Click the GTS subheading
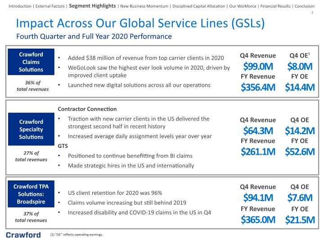Viewport: 324px width, 243px height. pos(63,146)
